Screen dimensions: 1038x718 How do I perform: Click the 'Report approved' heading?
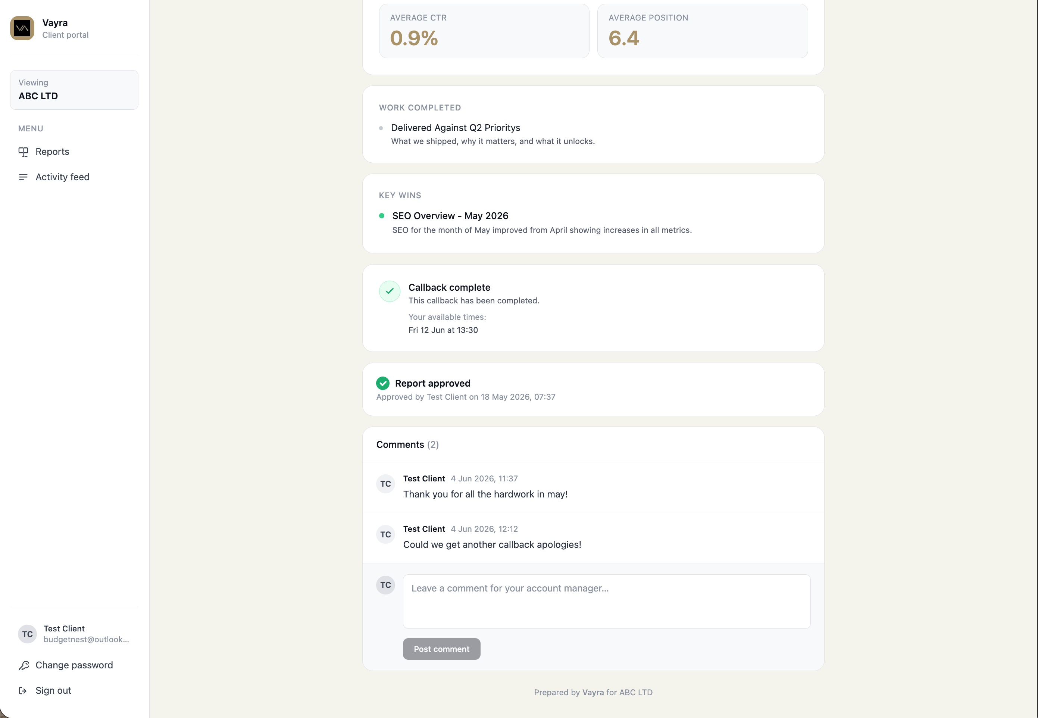(432, 383)
